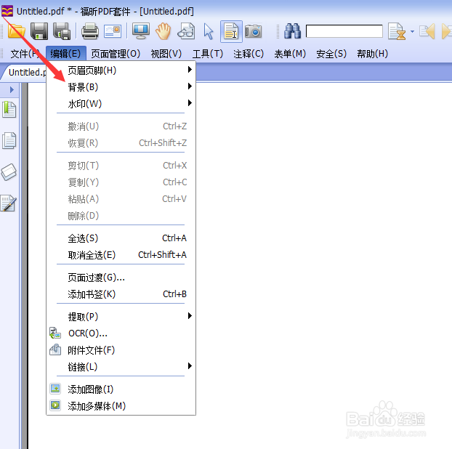
Task: Choose 添加书签(K) menu entry
Action: pos(121,294)
